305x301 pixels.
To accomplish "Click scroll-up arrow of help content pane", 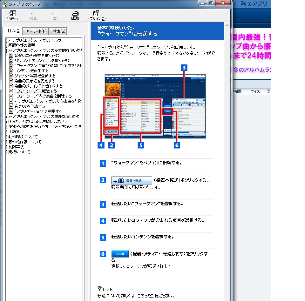I will [227, 25].
